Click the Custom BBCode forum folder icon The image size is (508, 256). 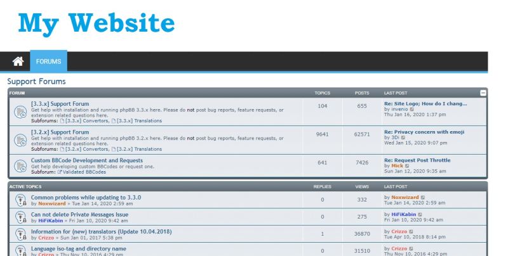click(20, 166)
